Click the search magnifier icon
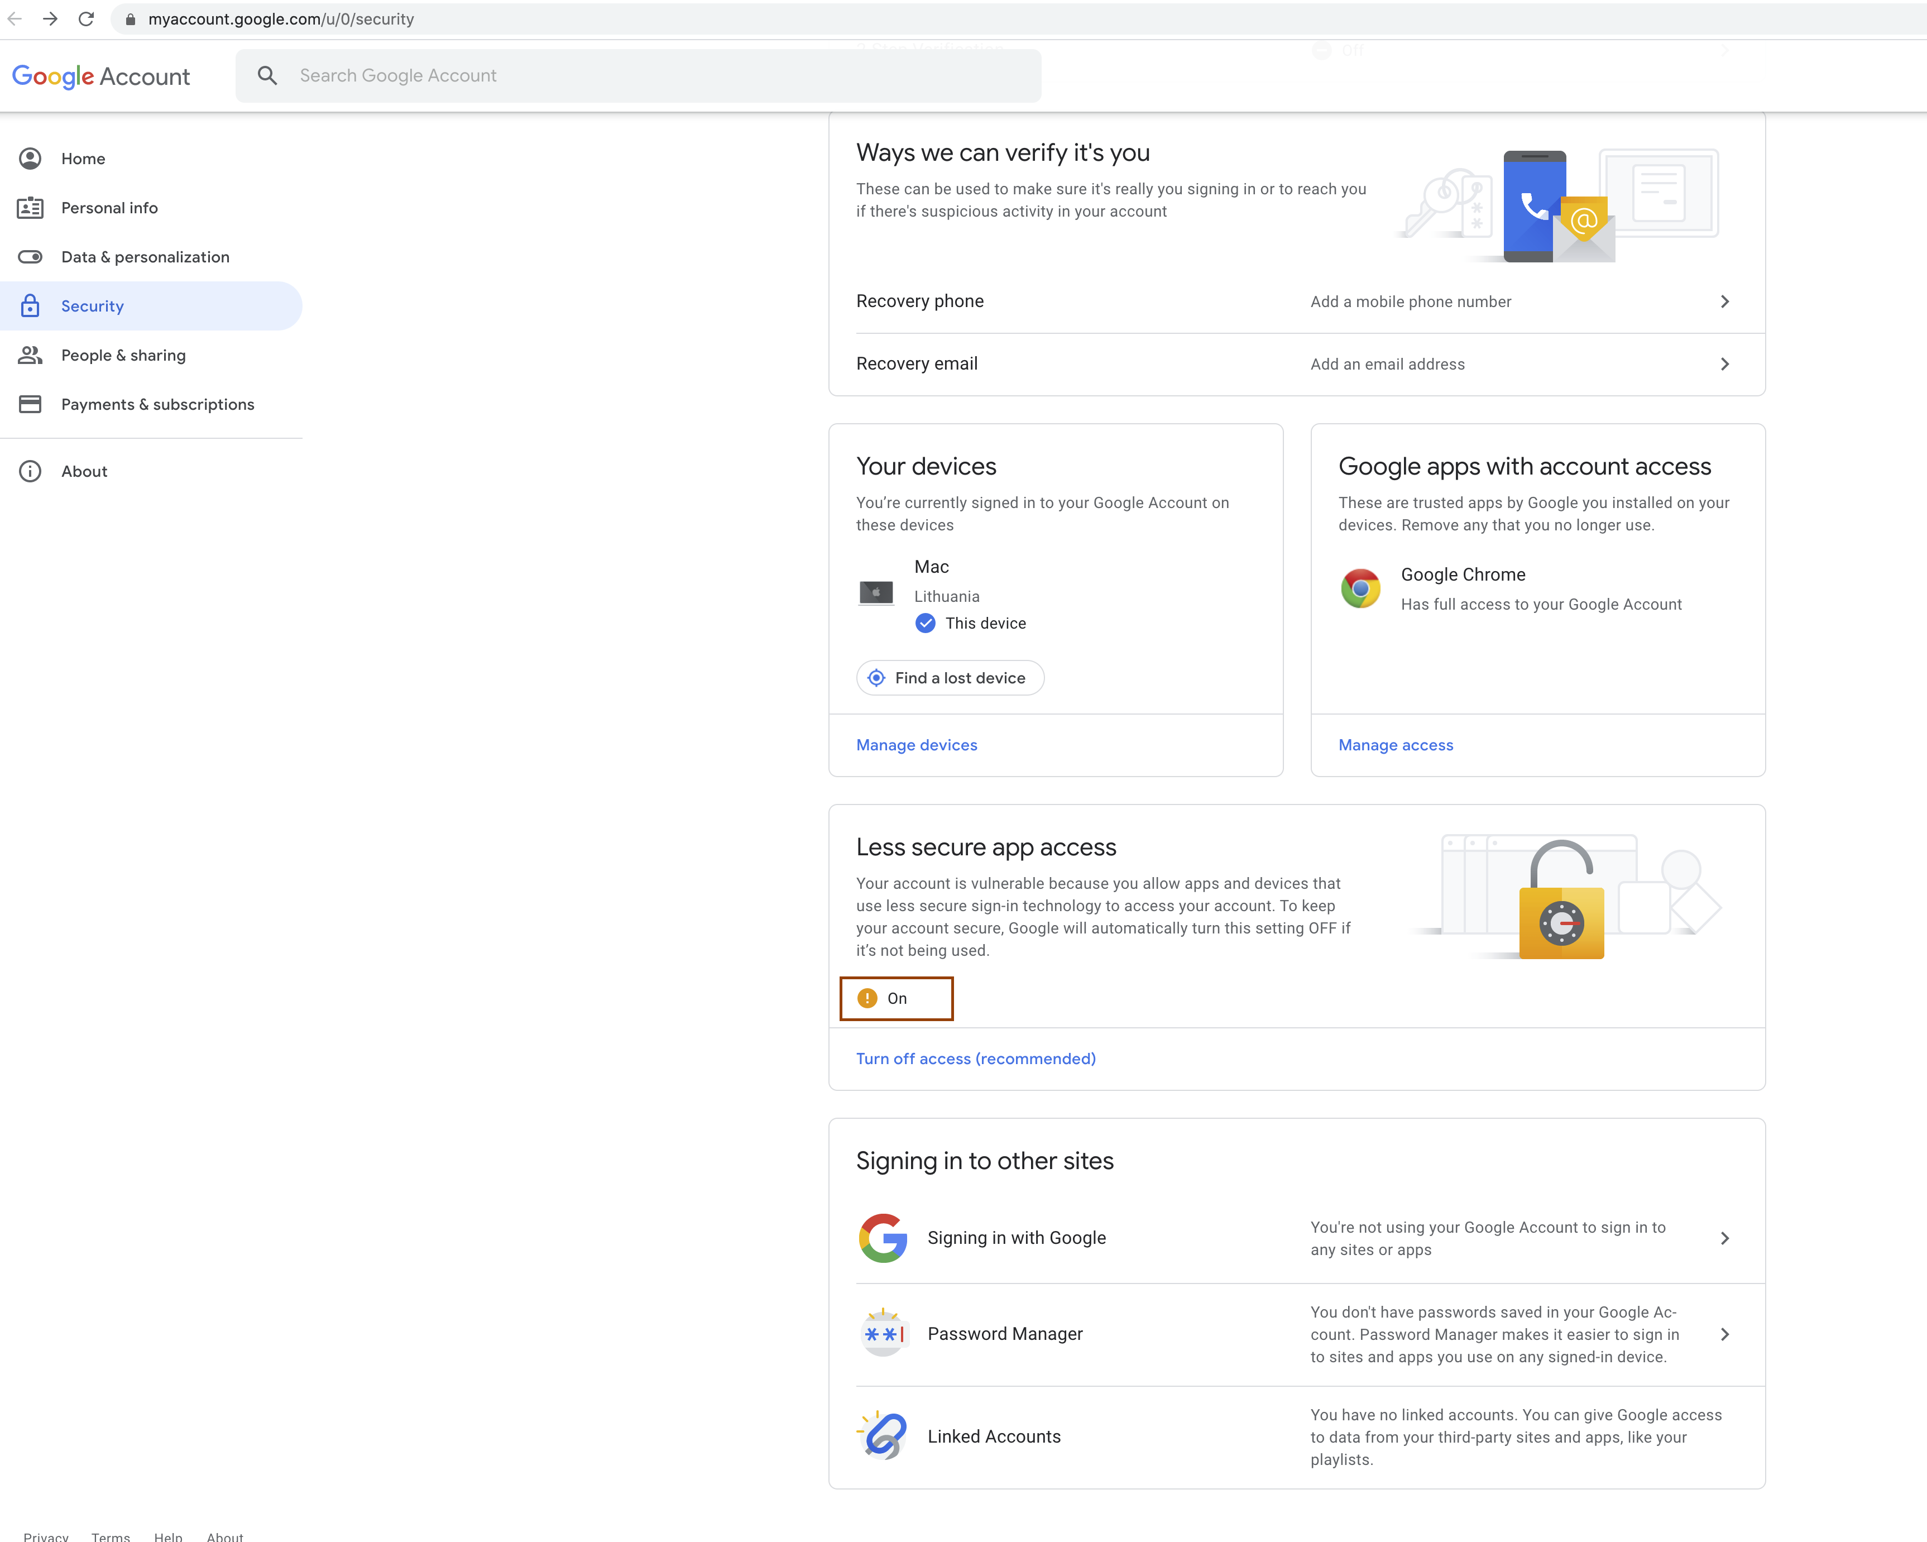The height and width of the screenshot is (1542, 1927). point(266,76)
